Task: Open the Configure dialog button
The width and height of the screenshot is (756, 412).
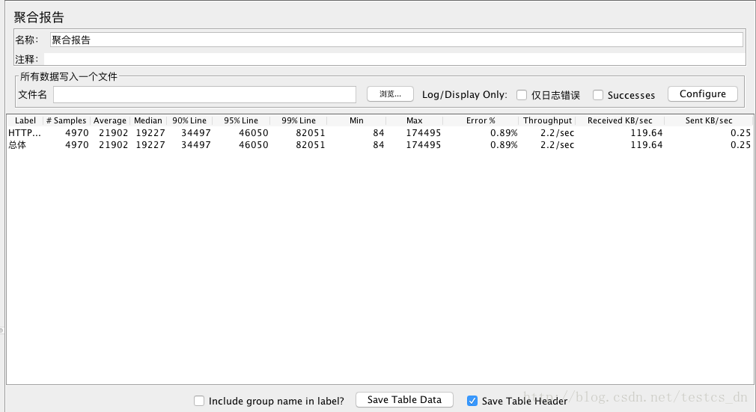Action: click(x=702, y=94)
